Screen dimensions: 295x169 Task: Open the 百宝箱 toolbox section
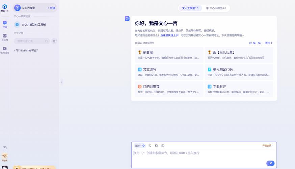(5, 37)
